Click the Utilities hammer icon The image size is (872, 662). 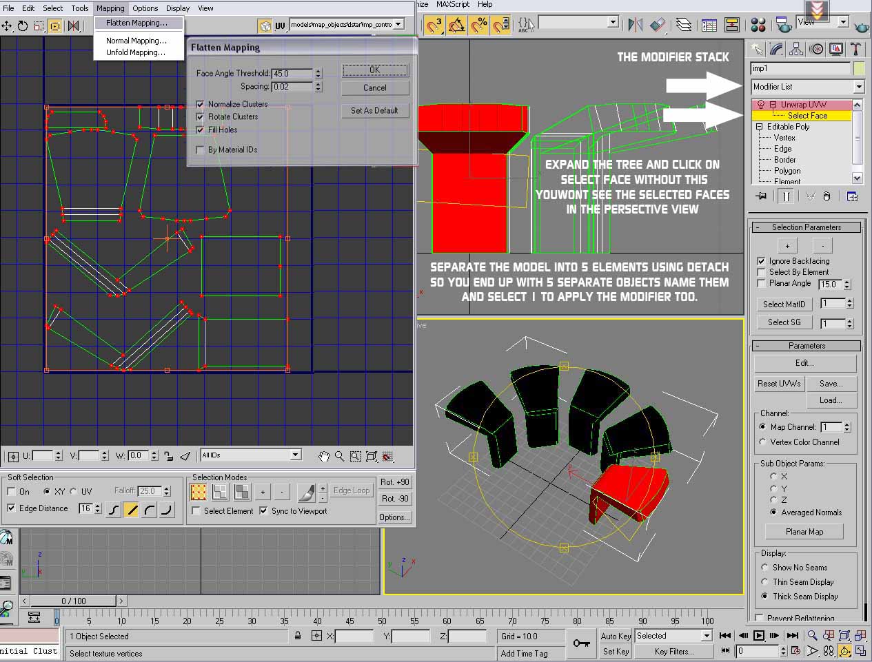coord(855,49)
